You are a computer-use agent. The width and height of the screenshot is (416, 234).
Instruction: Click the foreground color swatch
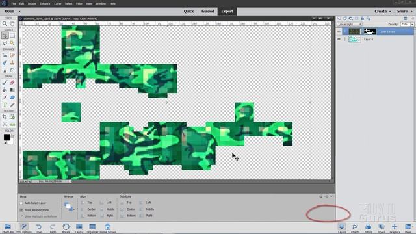pos(7,137)
